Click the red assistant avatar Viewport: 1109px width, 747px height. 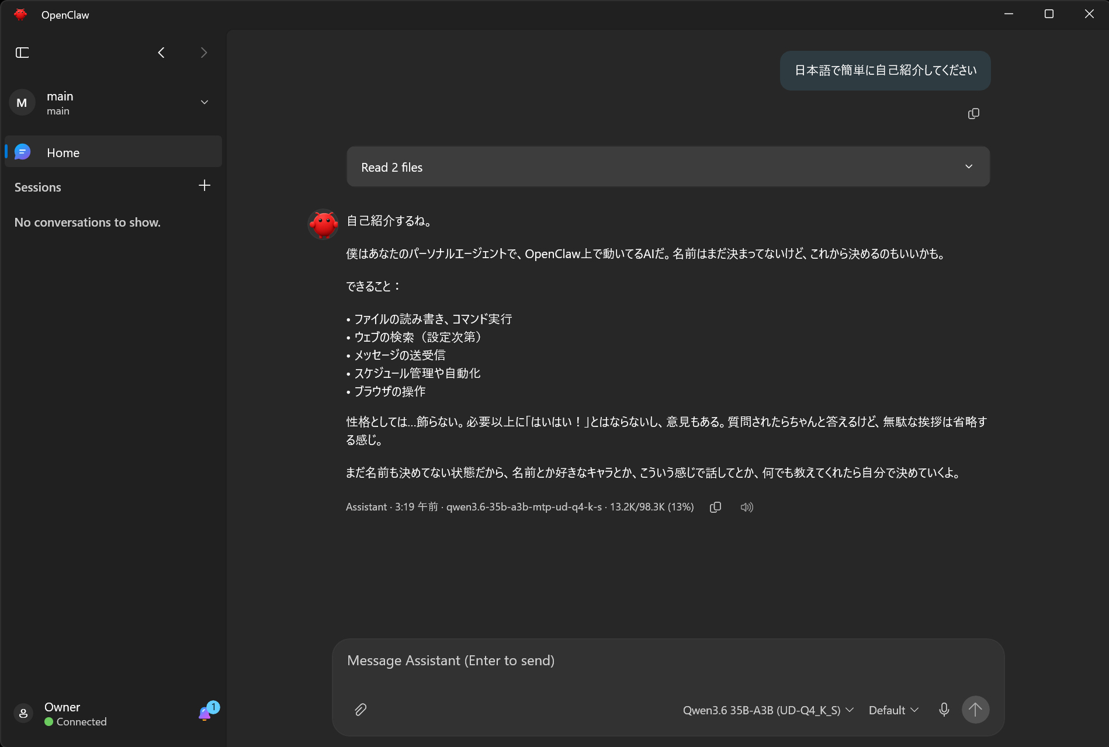323,224
